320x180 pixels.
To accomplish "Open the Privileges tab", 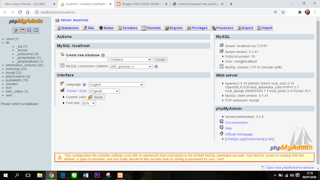I will pyautogui.click(x=197, y=28).
